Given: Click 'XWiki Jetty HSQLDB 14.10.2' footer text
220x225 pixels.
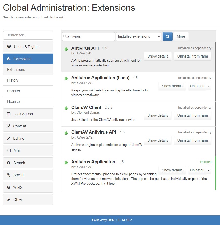Looking at the screenshot, I should tap(112, 220).
